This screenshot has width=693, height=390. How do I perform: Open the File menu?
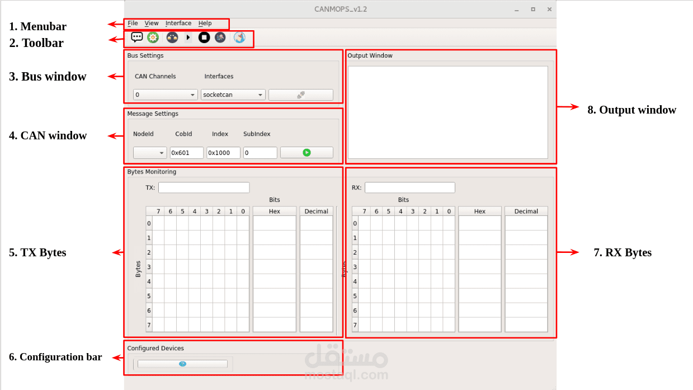point(133,24)
